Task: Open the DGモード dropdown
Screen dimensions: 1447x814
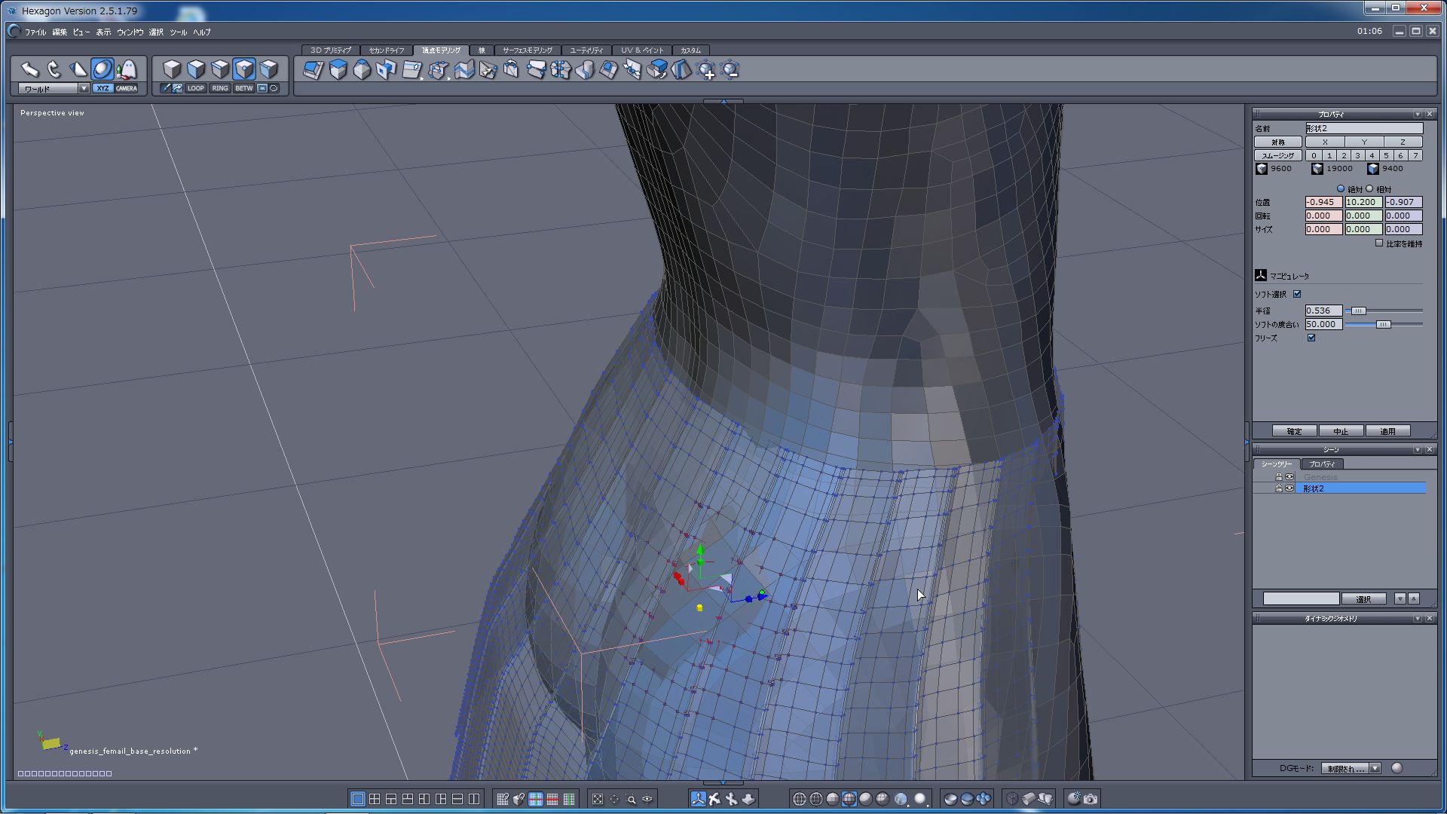Action: coord(1375,768)
